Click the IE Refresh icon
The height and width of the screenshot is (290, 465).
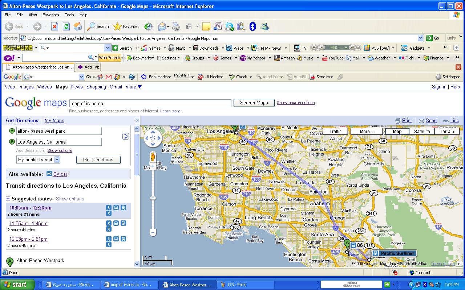pyautogui.click(x=66, y=26)
